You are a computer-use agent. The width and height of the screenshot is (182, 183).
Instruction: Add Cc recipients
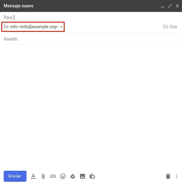pos(166,27)
